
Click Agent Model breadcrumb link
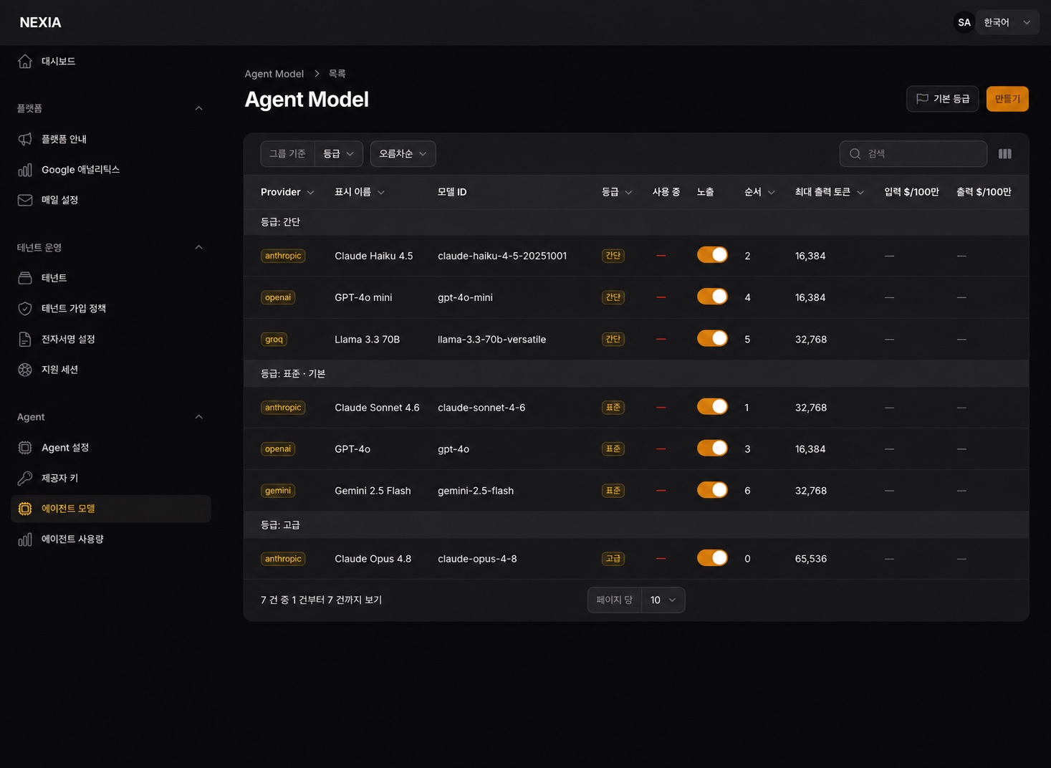click(274, 74)
